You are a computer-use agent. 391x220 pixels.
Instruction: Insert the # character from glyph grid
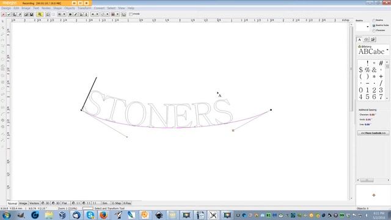pyautogui.click(x=381, y=63)
